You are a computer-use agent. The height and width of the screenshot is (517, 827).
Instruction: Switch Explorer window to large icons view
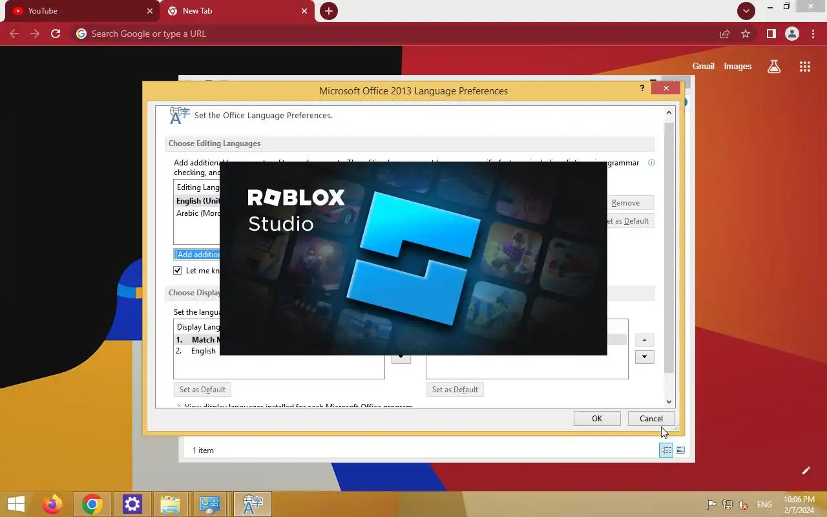point(680,450)
